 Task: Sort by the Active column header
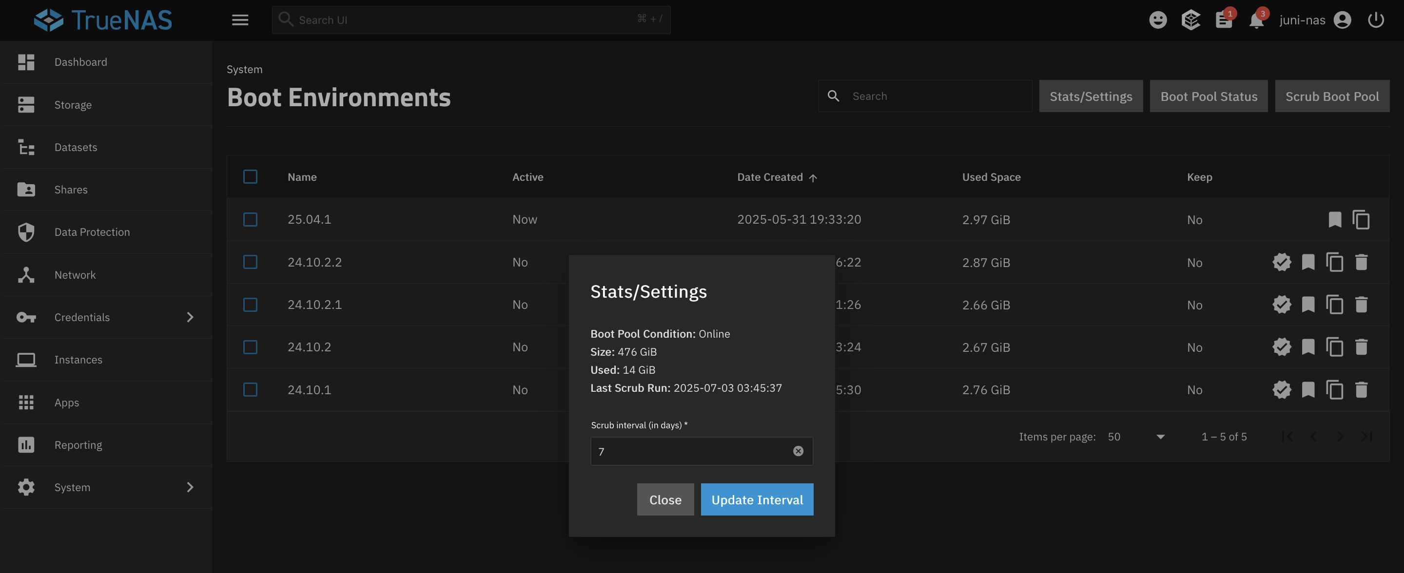527,177
